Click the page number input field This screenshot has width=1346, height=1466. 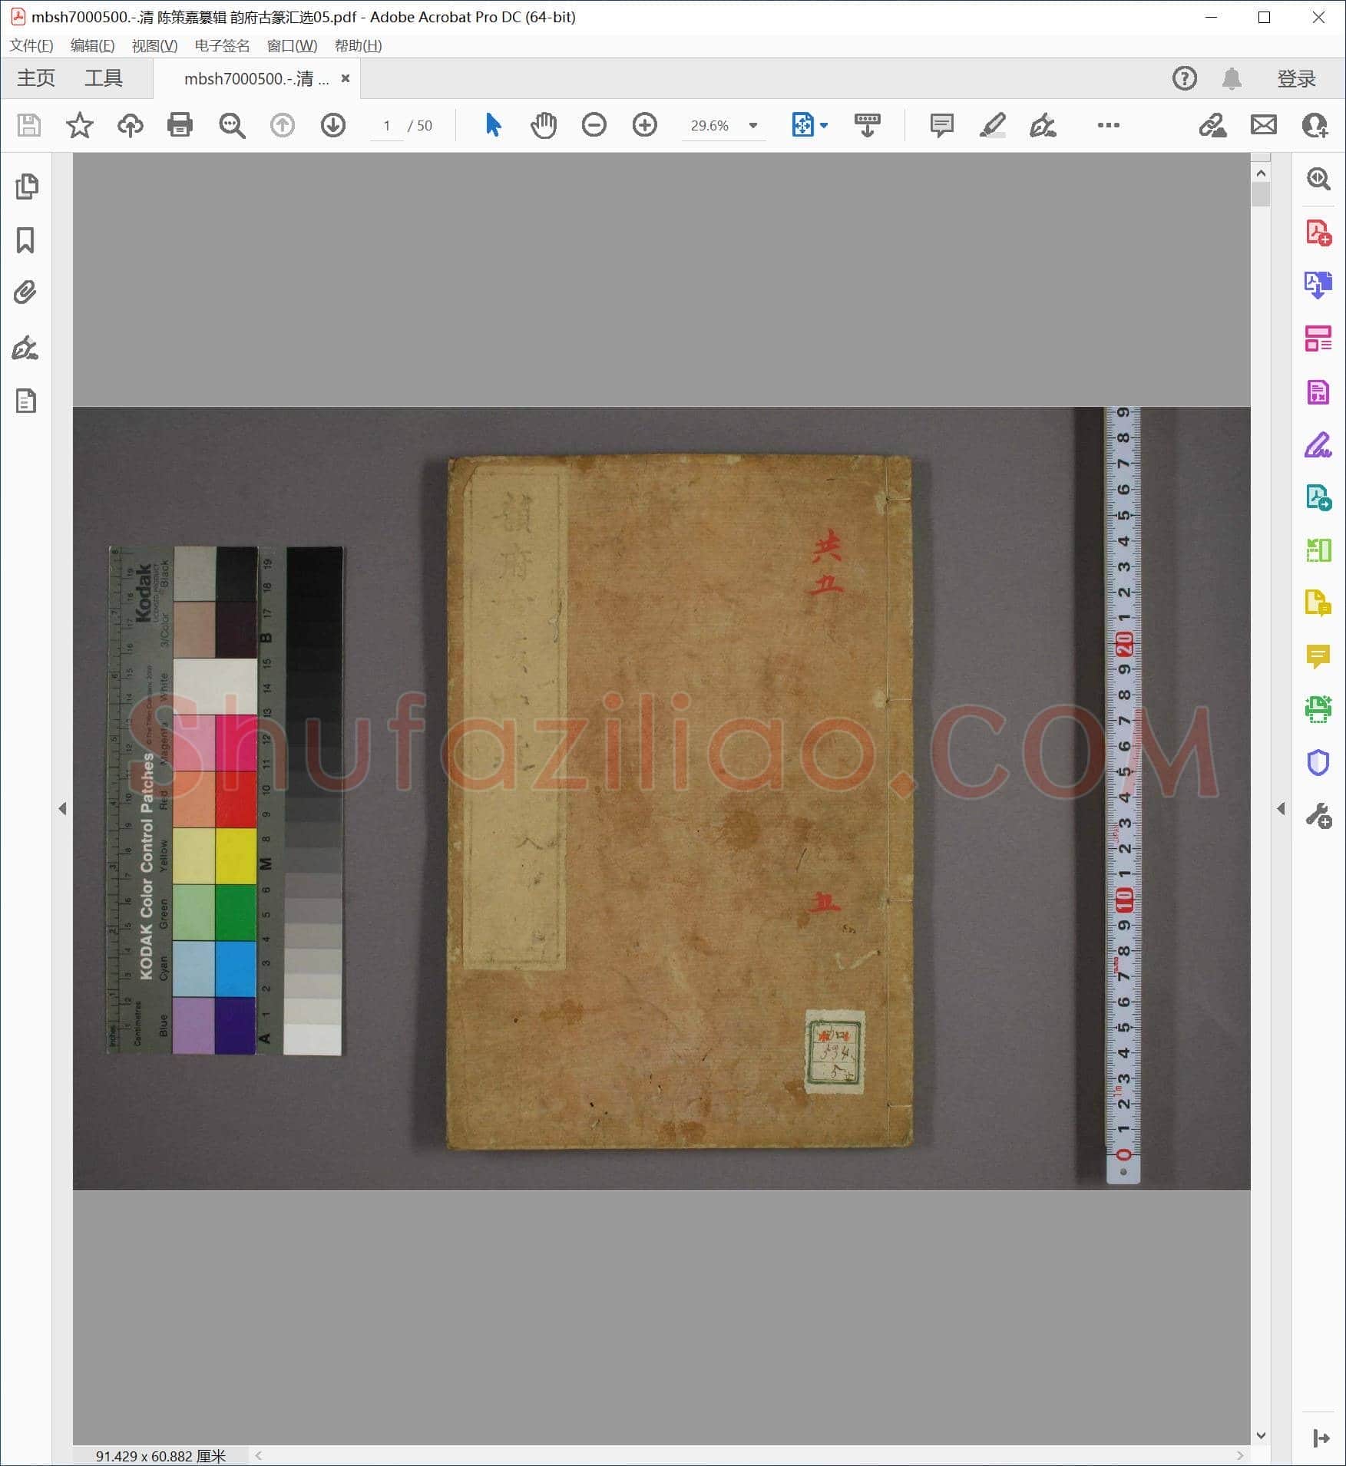387,126
